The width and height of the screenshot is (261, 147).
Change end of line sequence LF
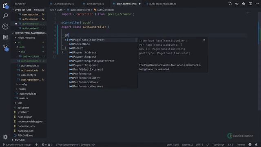[208, 145]
